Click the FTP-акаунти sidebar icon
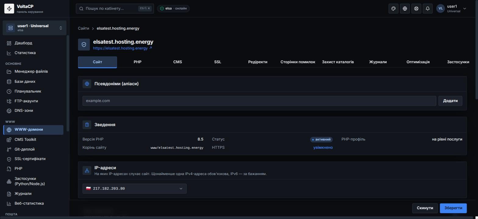Image resolution: width=478 pixels, height=219 pixels. click(9, 101)
